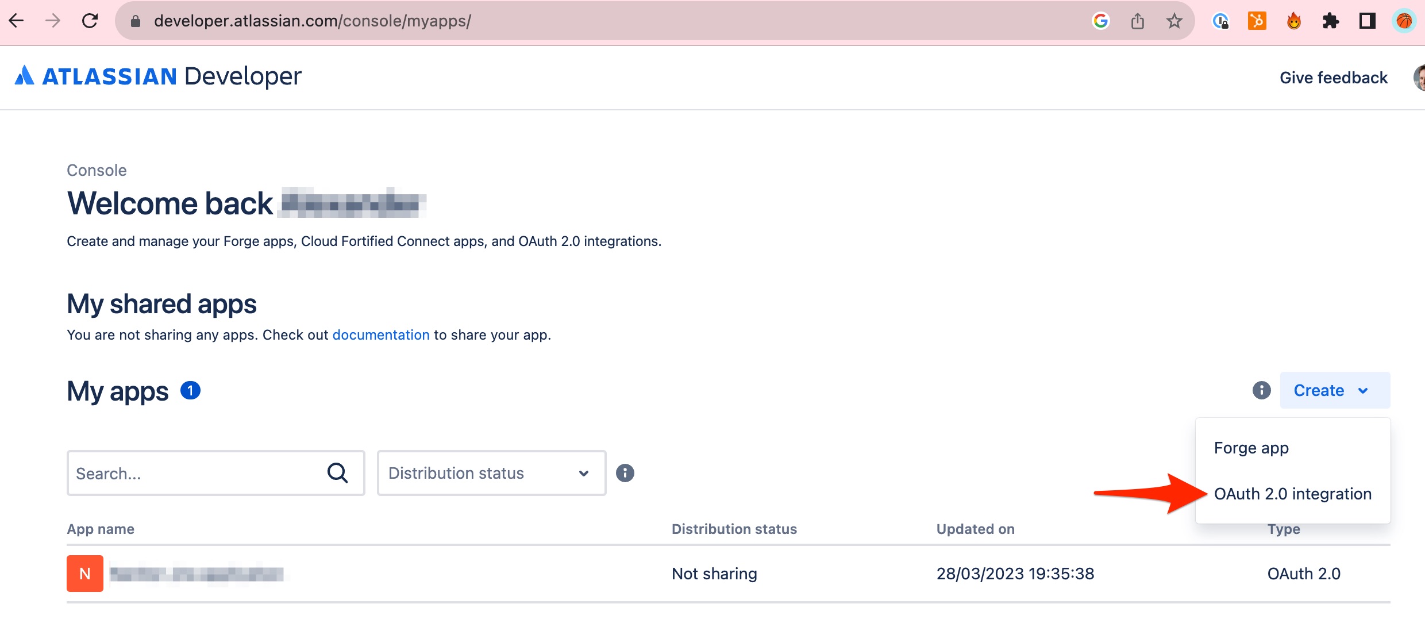Bookmark the page with the star icon
The height and width of the screenshot is (623, 1425).
coord(1174,21)
